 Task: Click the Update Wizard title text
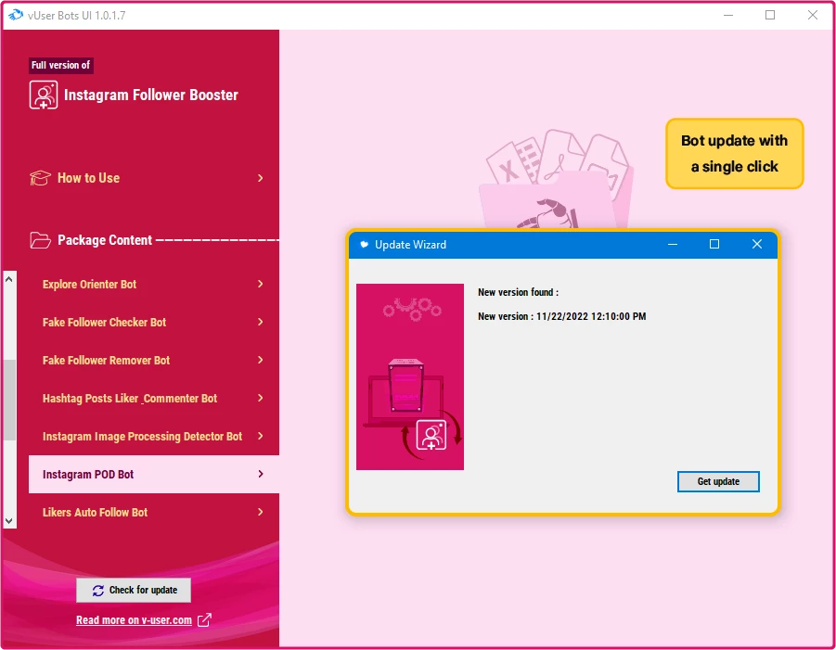pyautogui.click(x=410, y=245)
